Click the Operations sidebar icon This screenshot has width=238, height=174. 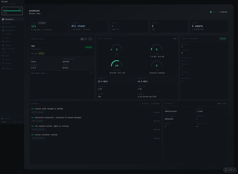[x=3, y=30]
